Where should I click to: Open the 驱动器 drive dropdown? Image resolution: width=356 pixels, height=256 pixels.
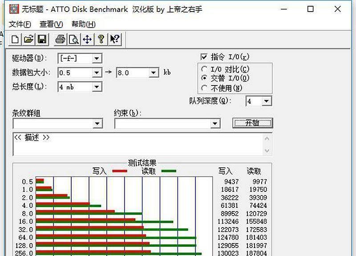click(x=97, y=59)
